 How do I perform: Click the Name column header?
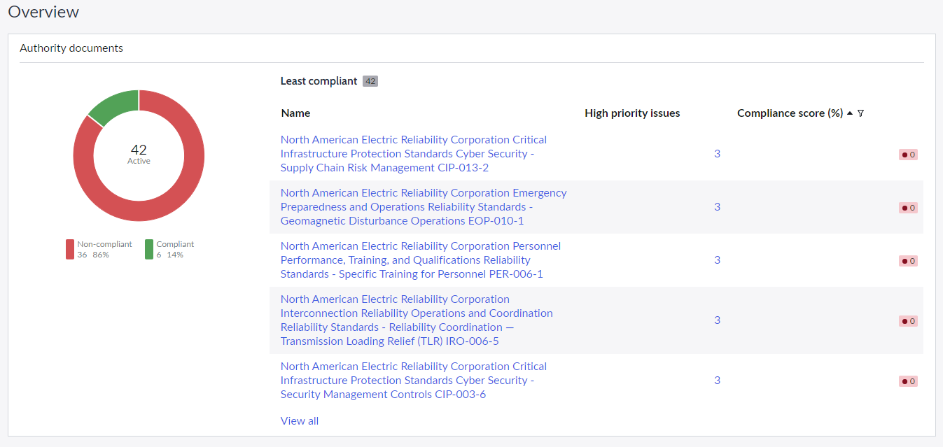click(295, 113)
